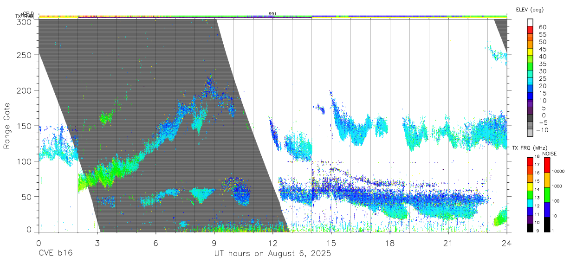Viewport: 570px width, 263px height.
Task: Select the black 1–10 swatch in NOISE bar
Action: pos(547,224)
